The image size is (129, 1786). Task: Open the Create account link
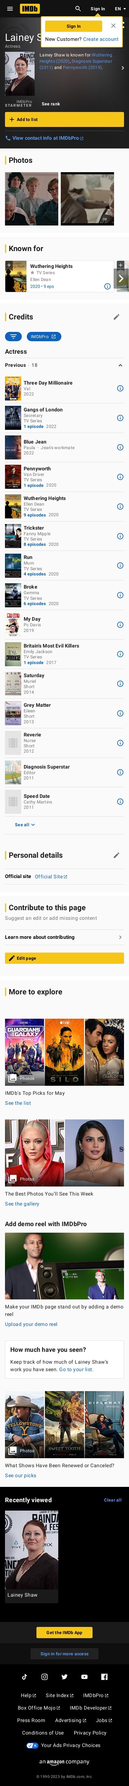click(101, 40)
